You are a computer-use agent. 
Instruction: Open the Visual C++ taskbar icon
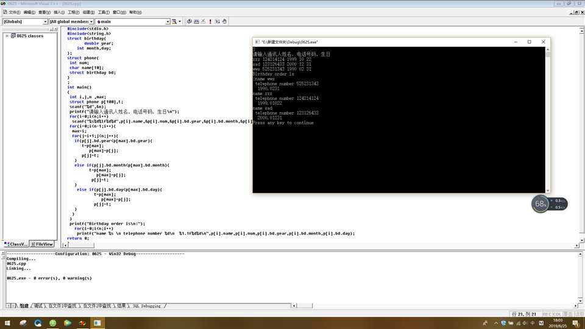coord(82,323)
